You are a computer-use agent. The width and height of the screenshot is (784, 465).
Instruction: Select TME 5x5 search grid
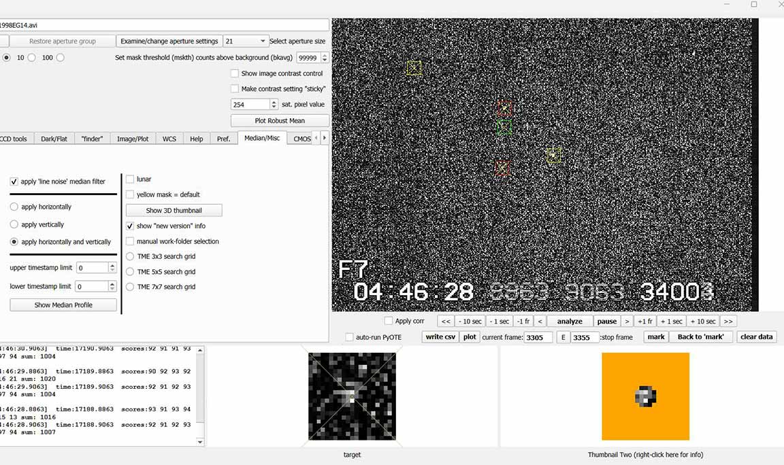(130, 272)
